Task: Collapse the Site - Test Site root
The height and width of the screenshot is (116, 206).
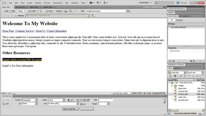Action: [x=169, y=83]
